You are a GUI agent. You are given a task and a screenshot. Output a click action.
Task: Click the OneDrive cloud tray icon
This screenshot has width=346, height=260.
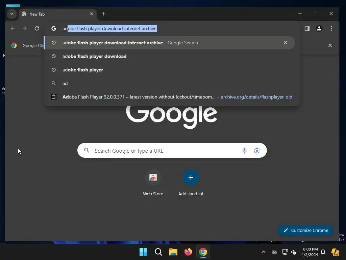[274, 252]
